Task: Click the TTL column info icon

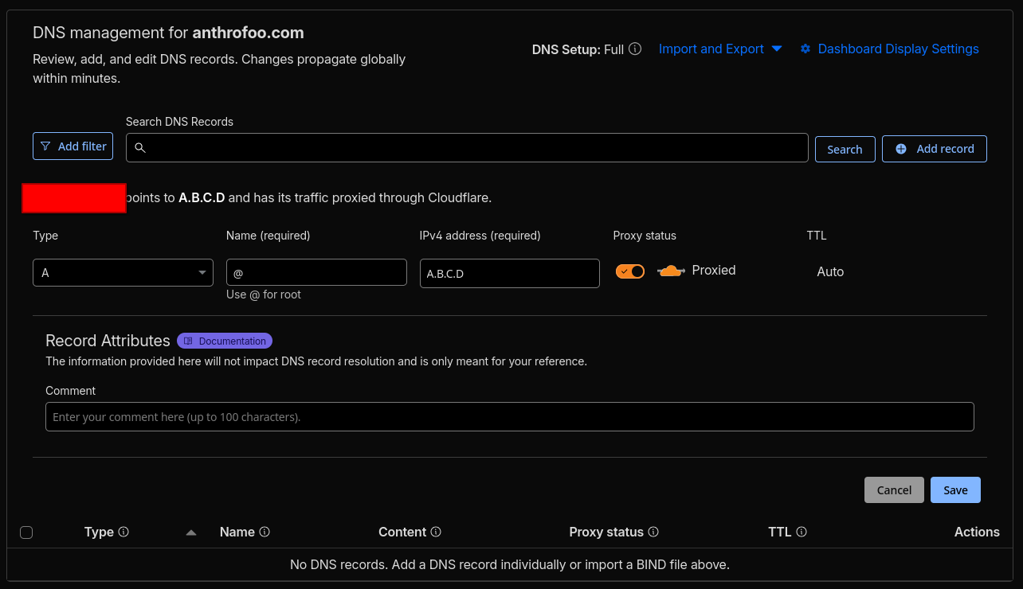Action: (802, 532)
